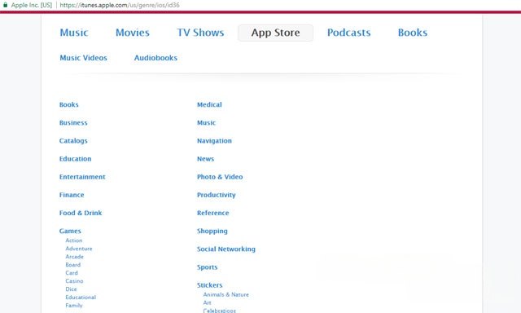The height and width of the screenshot is (313, 521).
Task: Open the Casino games subcategory
Action: click(74, 281)
